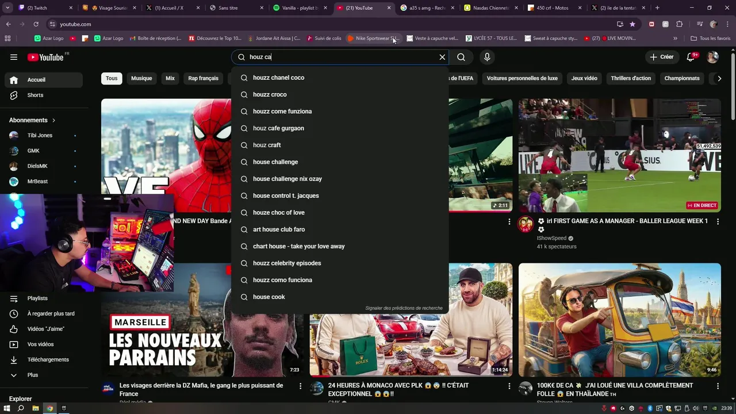Open the Thaïlande villa video thumbnail
The height and width of the screenshot is (414, 736).
click(620, 320)
